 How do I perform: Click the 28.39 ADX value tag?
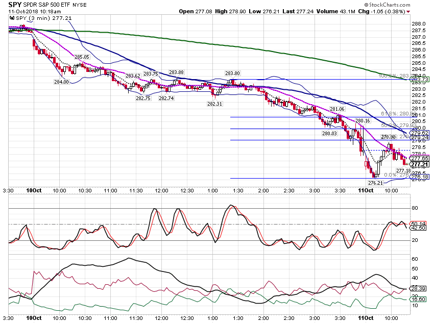(x=418, y=289)
